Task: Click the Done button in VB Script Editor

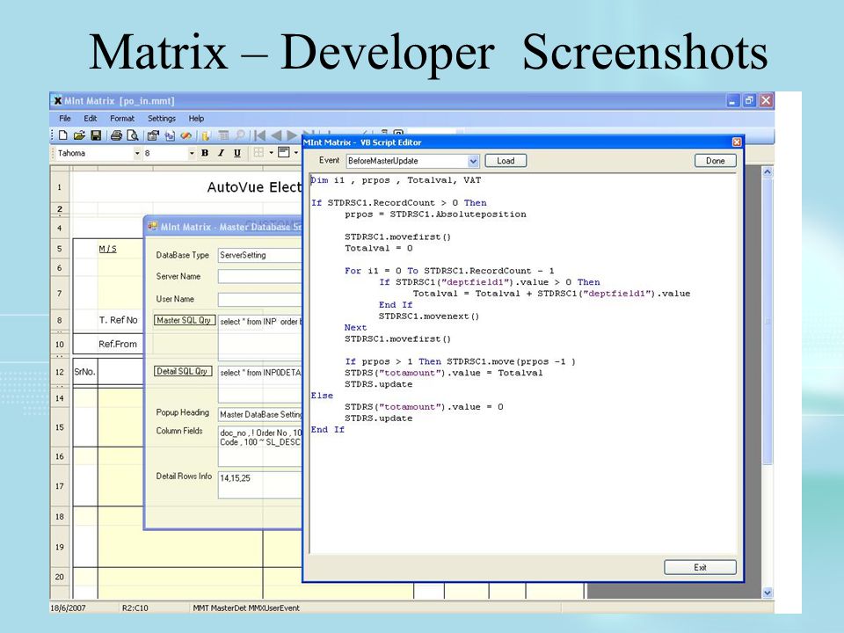Action: (x=716, y=160)
